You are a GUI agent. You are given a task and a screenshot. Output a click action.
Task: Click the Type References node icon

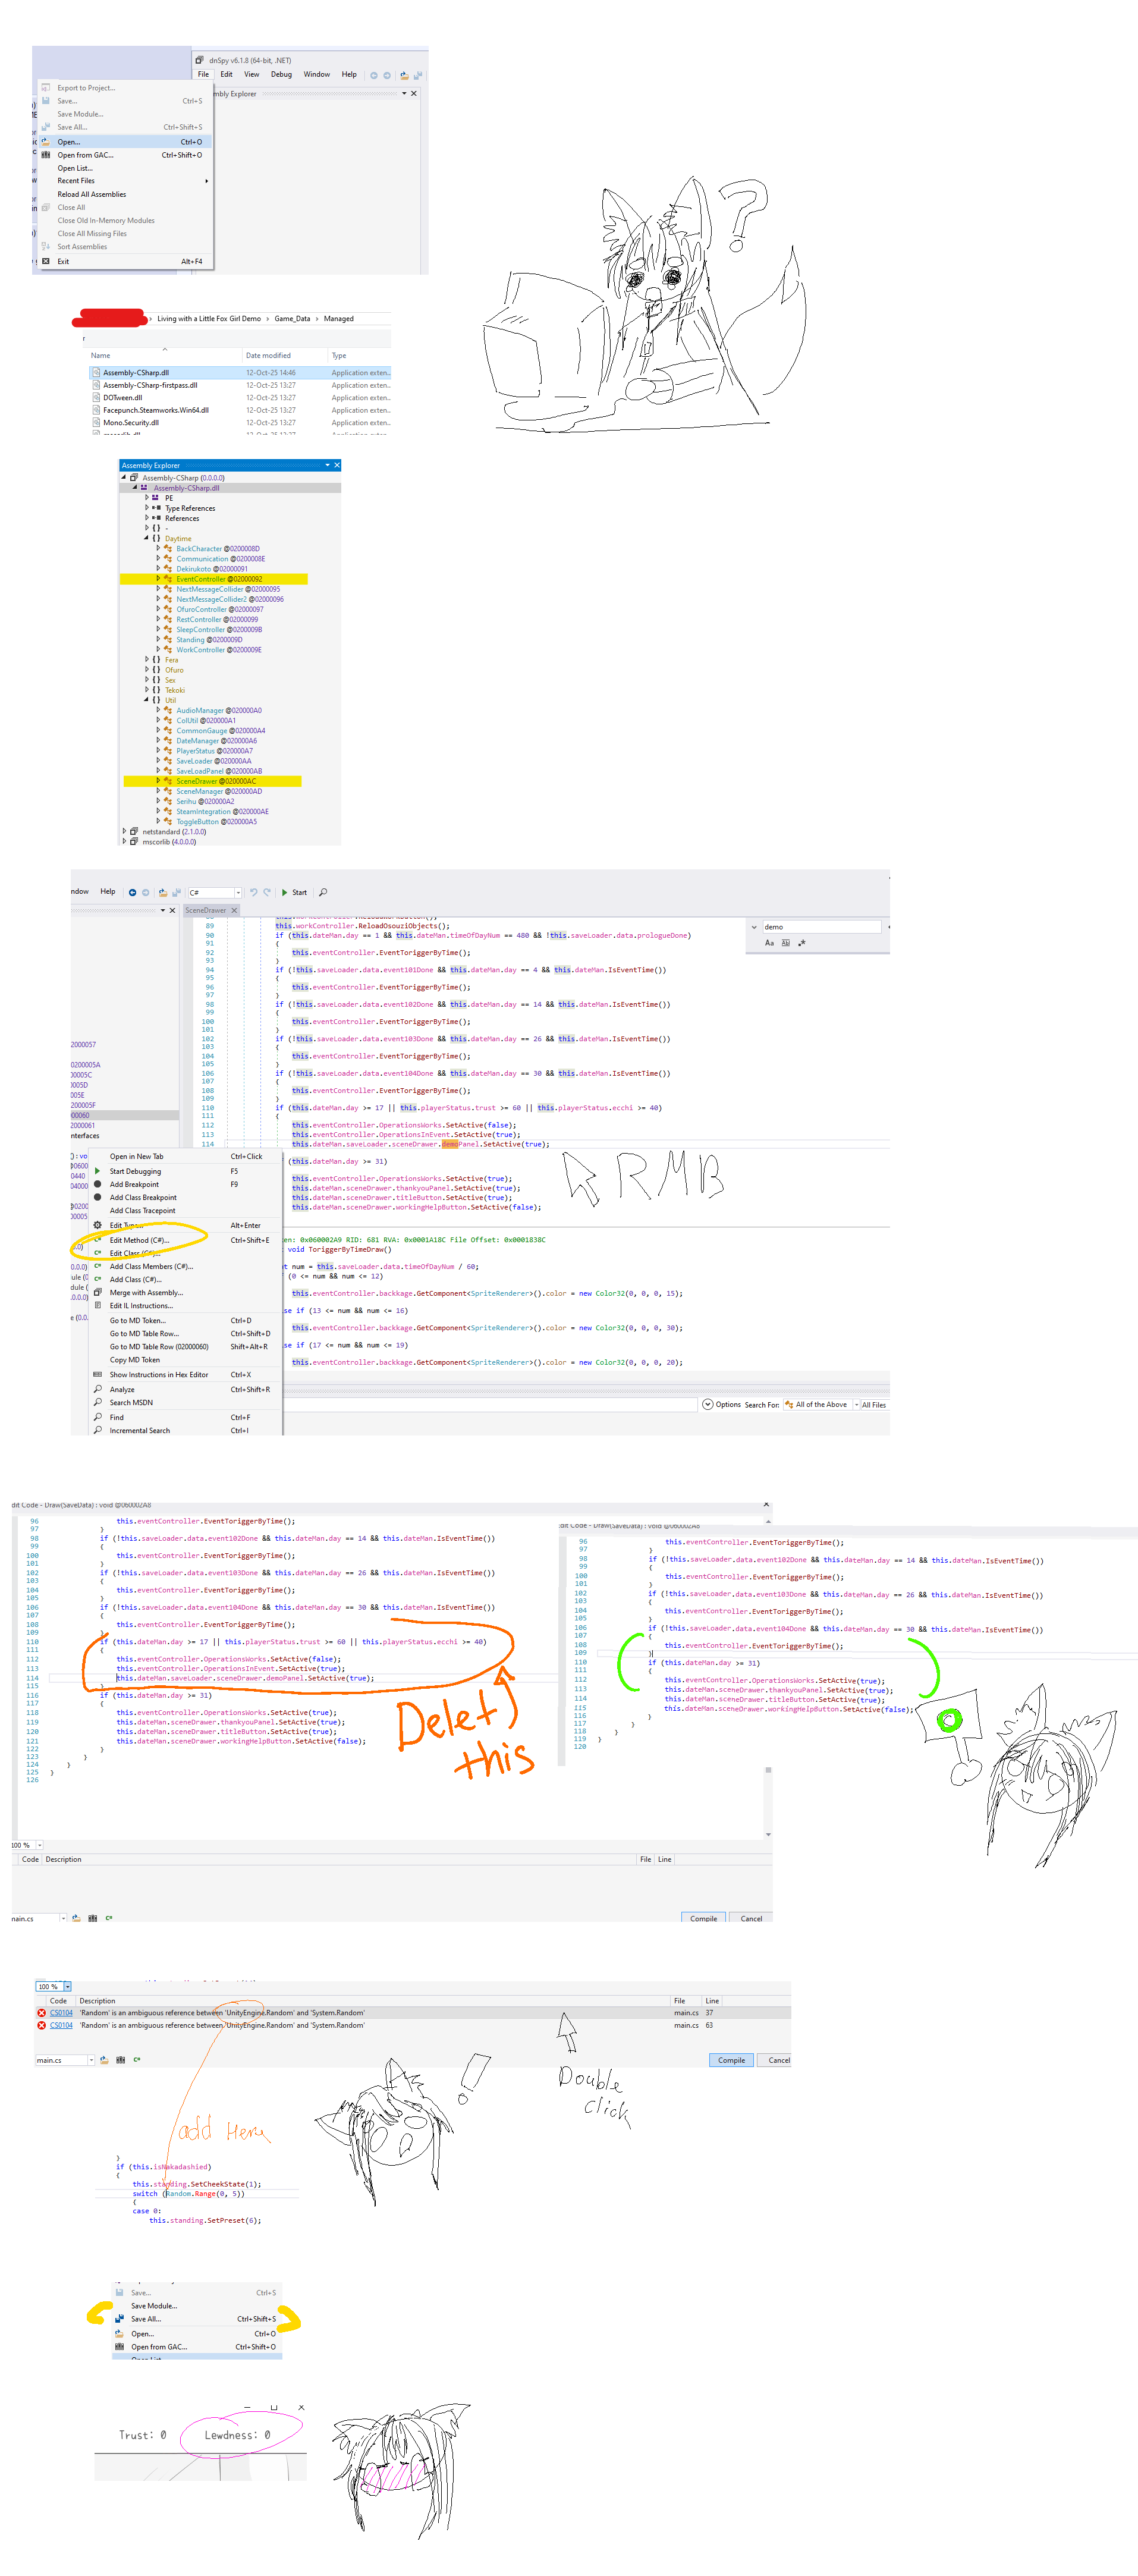click(x=156, y=508)
